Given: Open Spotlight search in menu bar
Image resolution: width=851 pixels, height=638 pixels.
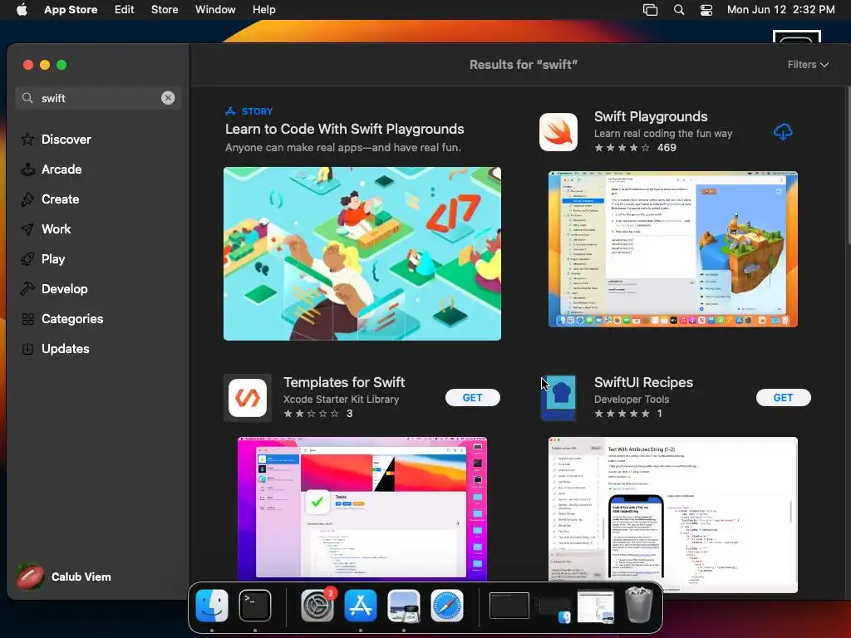Looking at the screenshot, I should [x=679, y=10].
